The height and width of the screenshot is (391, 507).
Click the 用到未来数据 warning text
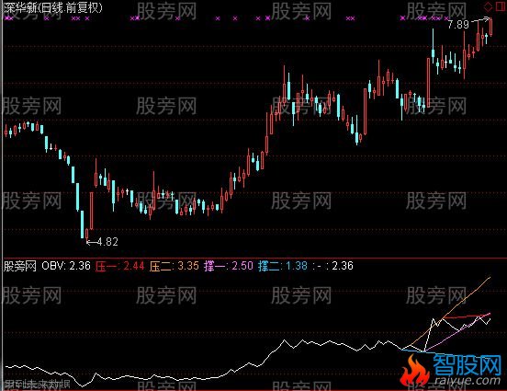coord(37,385)
